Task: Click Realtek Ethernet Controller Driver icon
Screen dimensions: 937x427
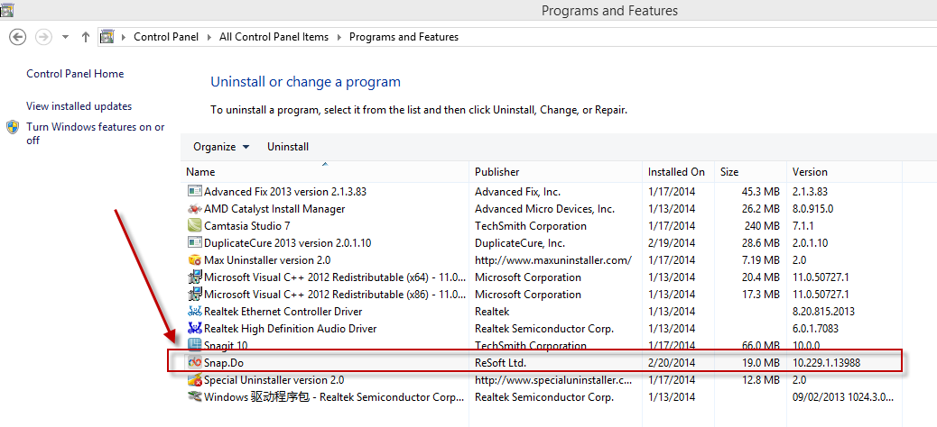Action: tap(195, 312)
